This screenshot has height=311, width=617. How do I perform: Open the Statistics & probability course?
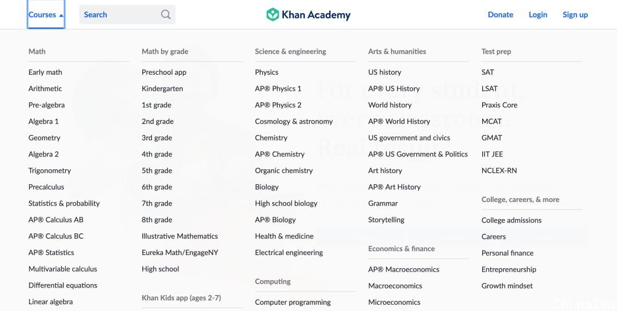pyautogui.click(x=64, y=203)
